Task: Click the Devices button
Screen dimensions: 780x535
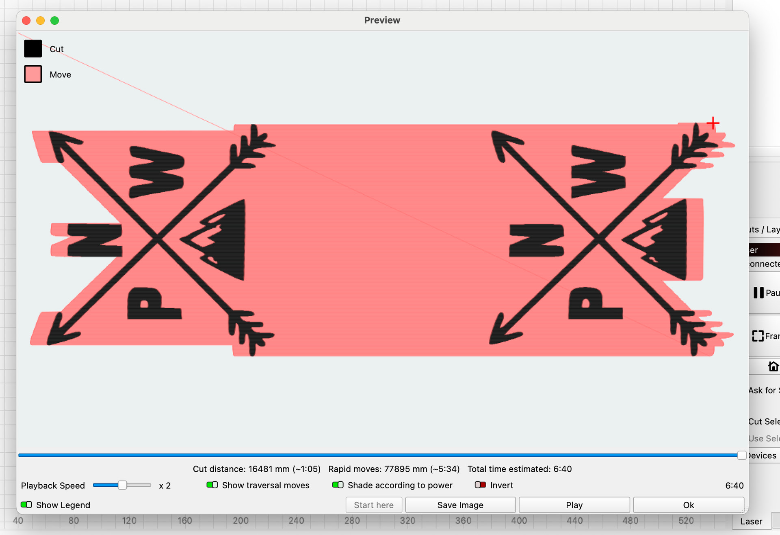Action: click(x=763, y=456)
